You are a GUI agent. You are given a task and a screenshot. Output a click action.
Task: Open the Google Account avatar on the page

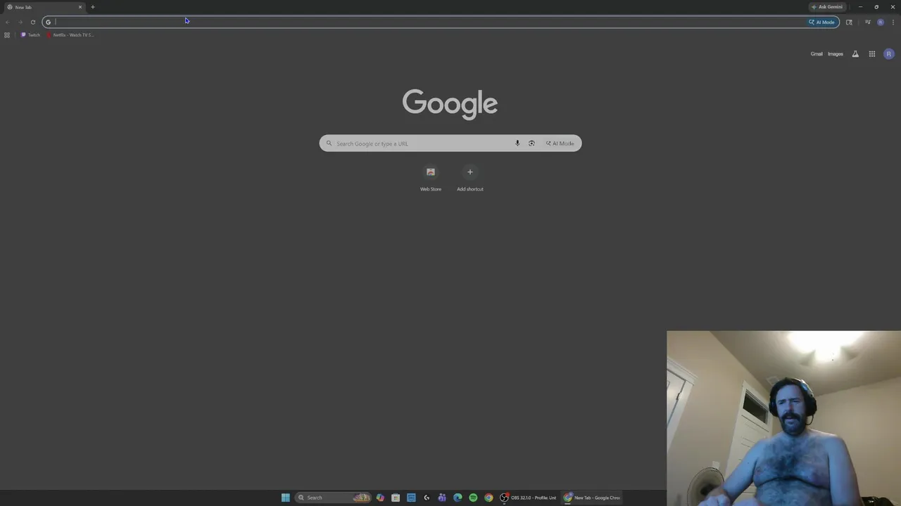click(x=889, y=54)
